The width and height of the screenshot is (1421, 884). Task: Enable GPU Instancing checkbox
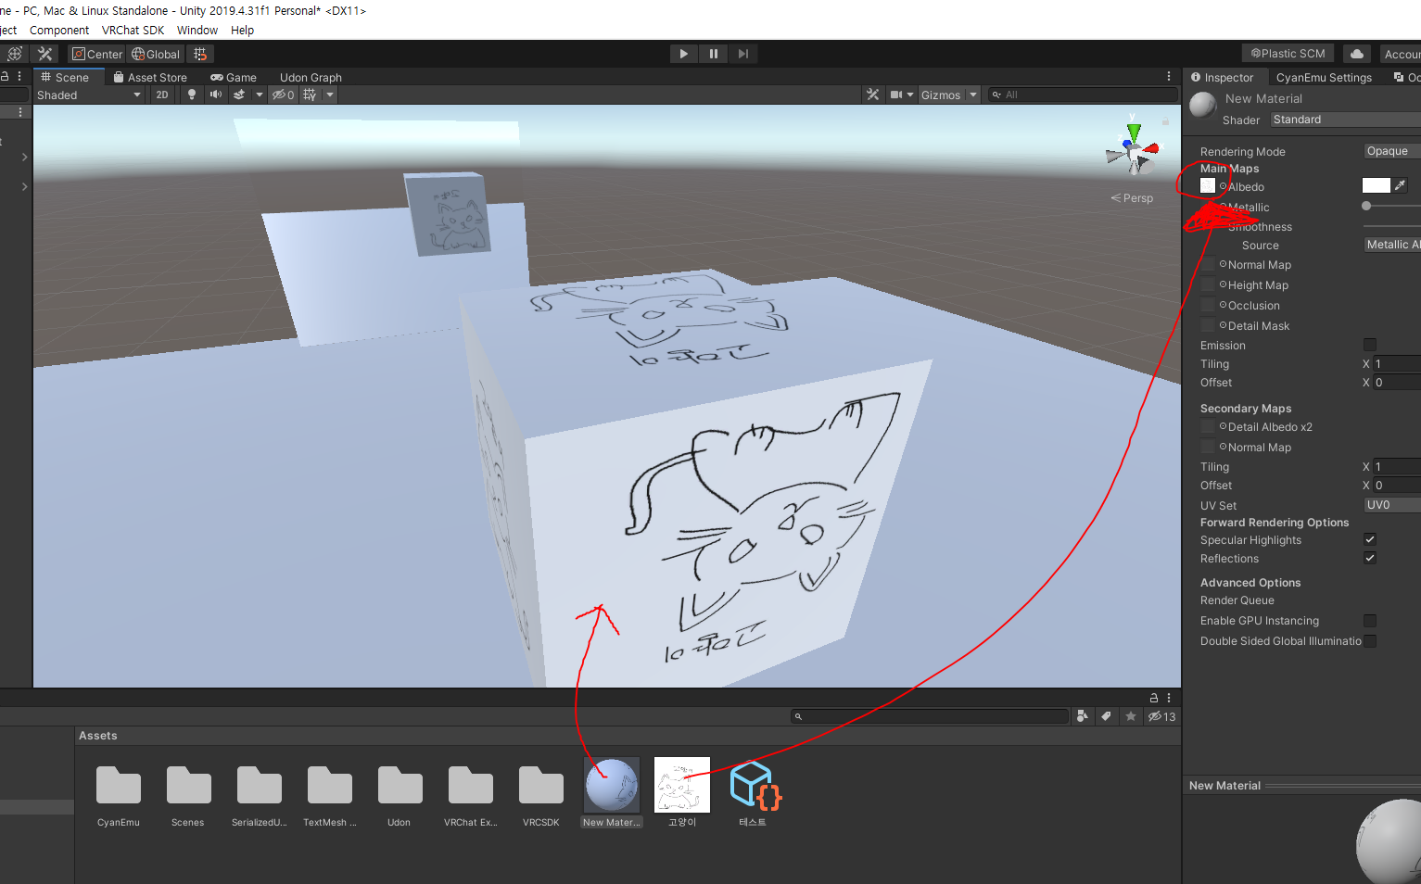click(1370, 621)
